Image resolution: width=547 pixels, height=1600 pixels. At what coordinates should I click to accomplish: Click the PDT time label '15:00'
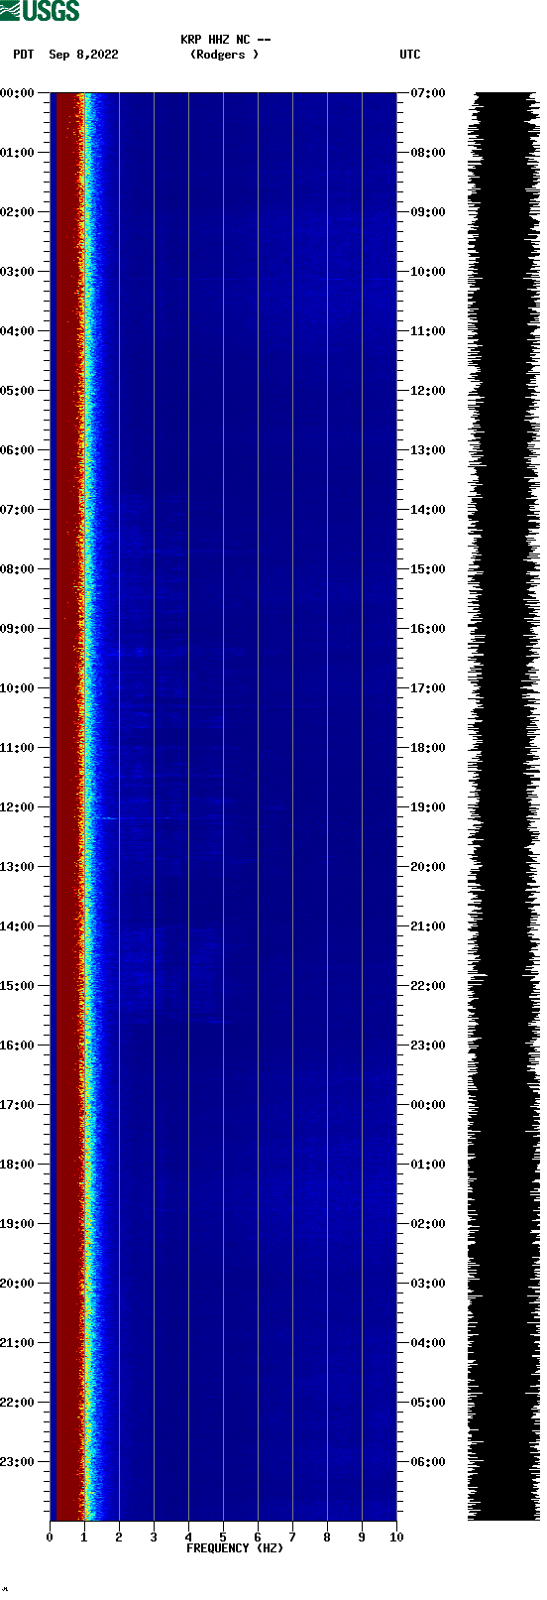tap(18, 986)
